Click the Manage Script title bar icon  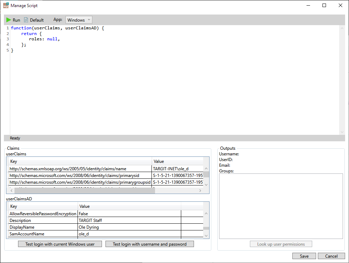tap(5, 5)
